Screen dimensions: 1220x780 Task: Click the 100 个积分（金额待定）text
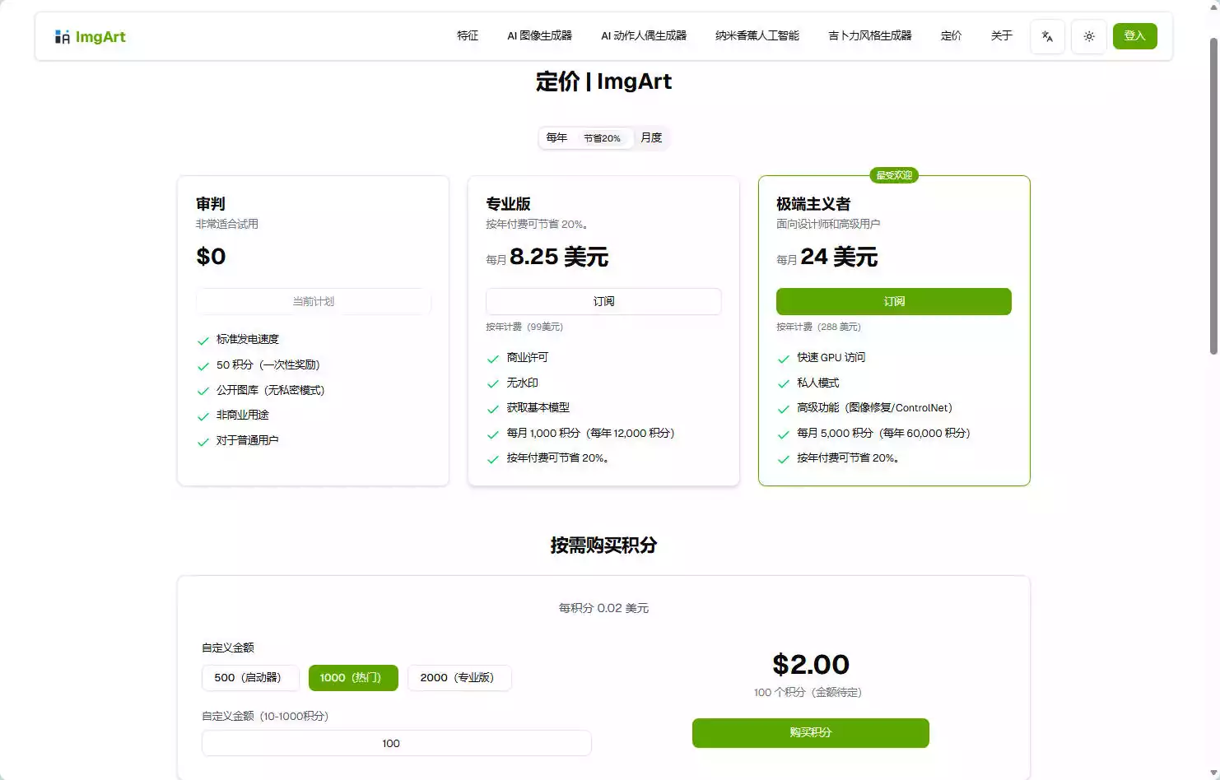808,692
